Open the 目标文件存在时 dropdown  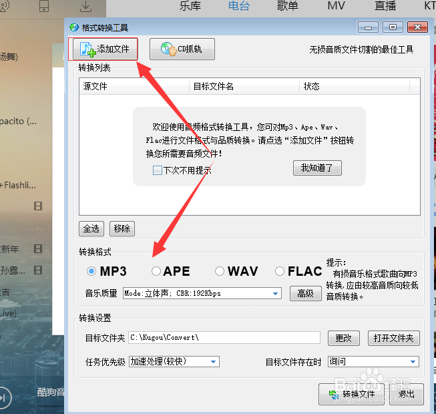[x=373, y=361]
